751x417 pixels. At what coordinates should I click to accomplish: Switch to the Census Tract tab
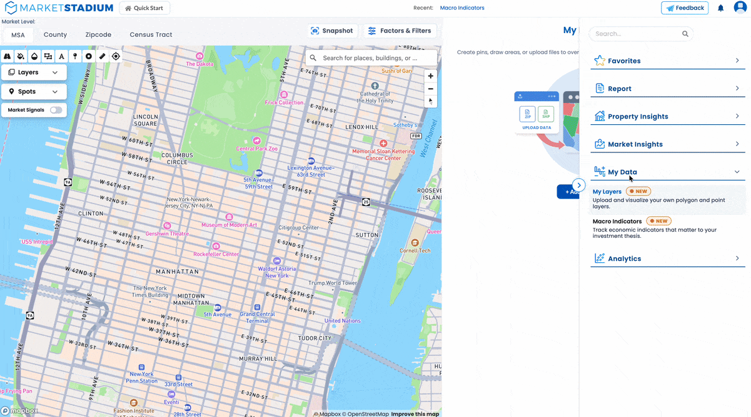pos(151,35)
